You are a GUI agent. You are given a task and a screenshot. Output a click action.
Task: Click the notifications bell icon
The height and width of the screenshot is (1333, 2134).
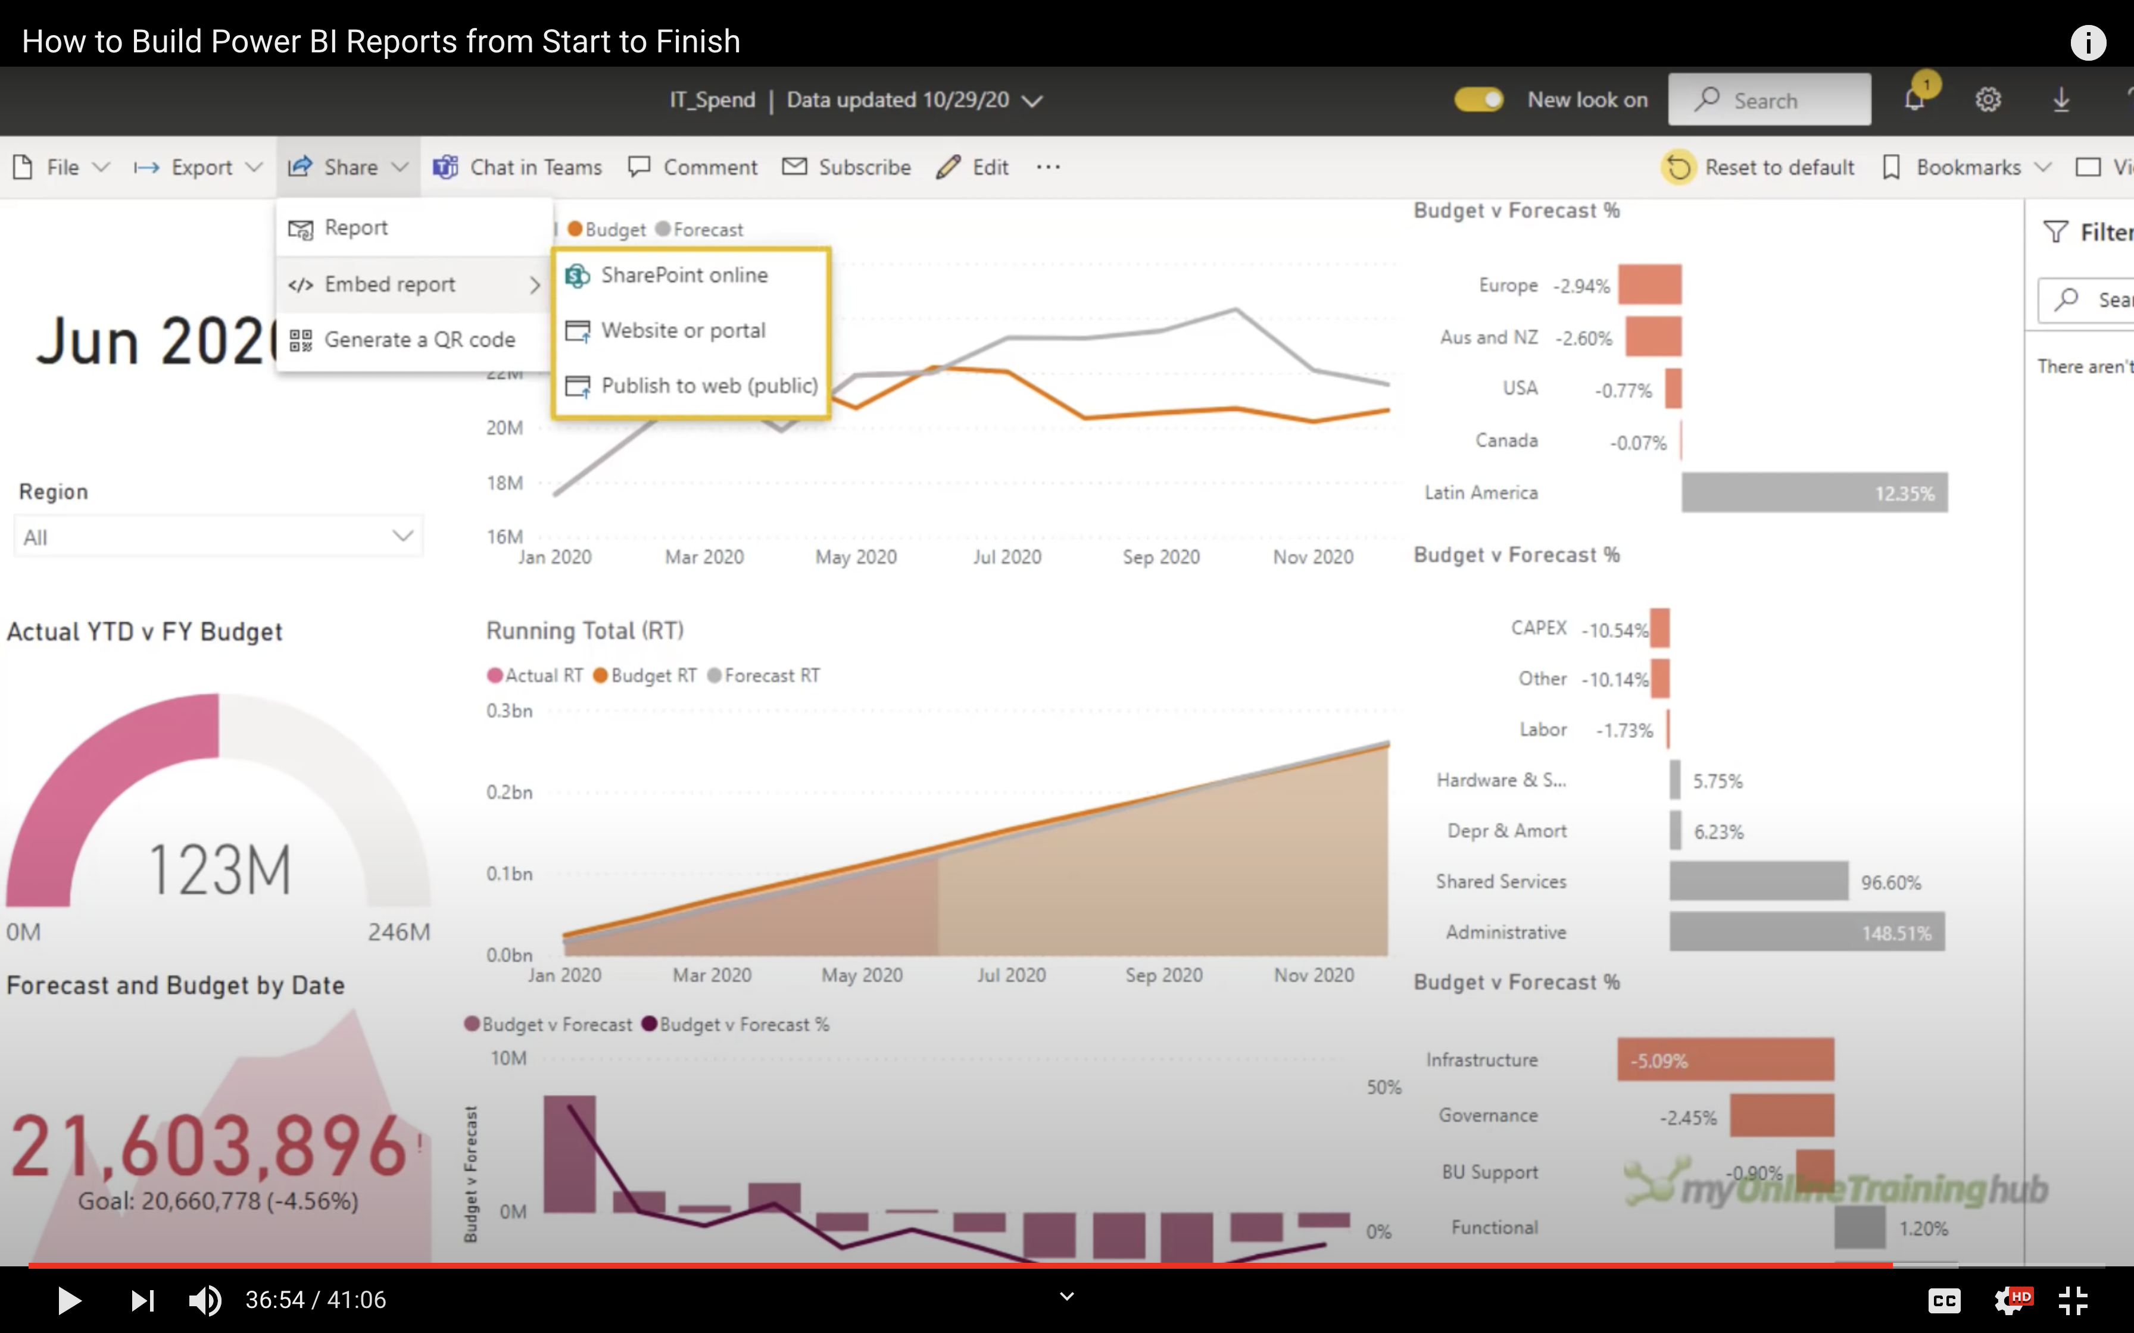(1914, 99)
